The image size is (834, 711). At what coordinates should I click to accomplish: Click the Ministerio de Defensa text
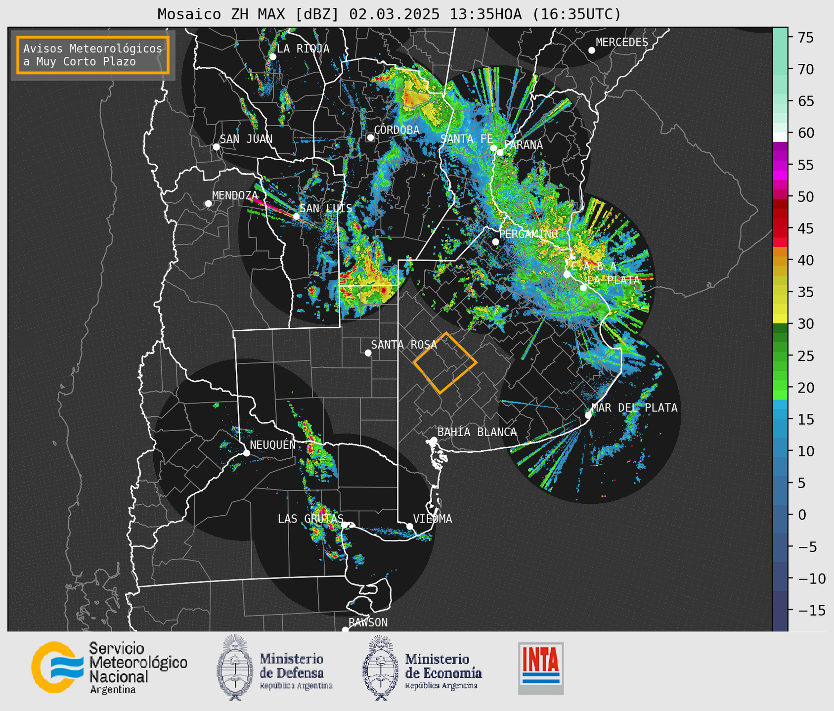click(296, 671)
